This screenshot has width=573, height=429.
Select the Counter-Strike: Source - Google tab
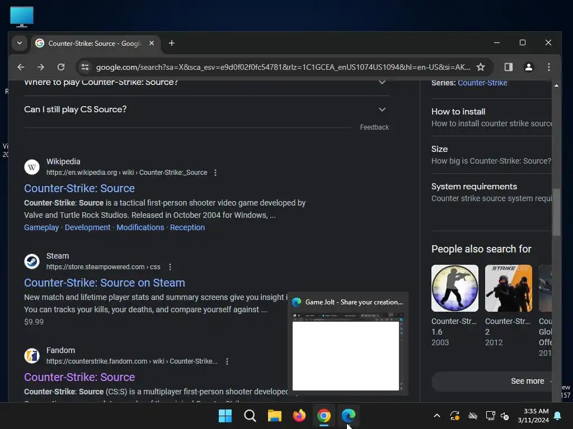(95, 44)
